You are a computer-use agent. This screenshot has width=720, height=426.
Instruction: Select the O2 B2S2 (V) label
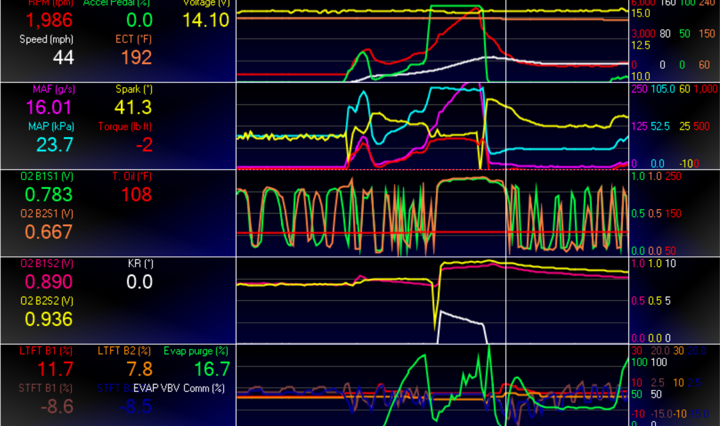(x=47, y=301)
